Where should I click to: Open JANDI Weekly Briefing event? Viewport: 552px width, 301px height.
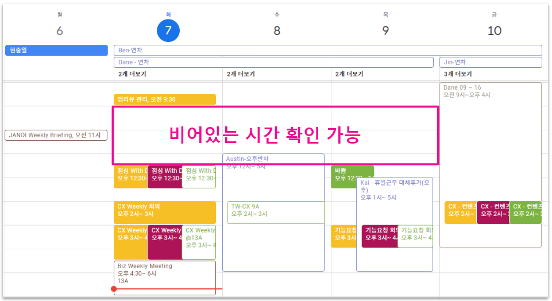[x=56, y=136]
